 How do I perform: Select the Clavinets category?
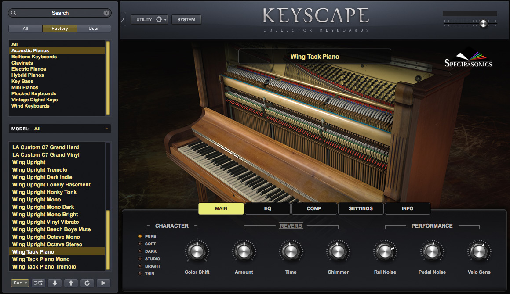(x=57, y=63)
